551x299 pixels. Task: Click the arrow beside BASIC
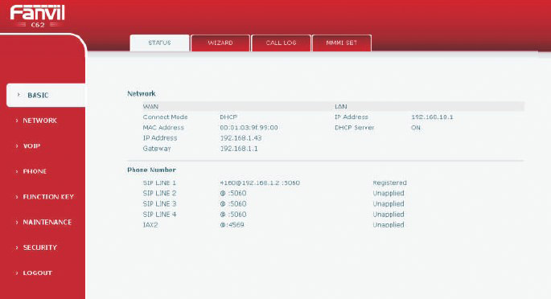pyautogui.click(x=19, y=95)
